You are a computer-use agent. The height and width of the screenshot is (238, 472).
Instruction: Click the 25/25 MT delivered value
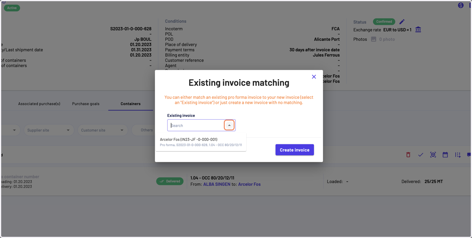pyautogui.click(x=433, y=182)
